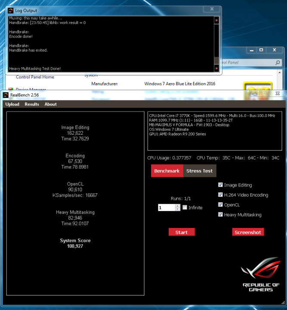Click the CPU Intel Core i7 3770K line
The image size is (287, 310).
[212, 116]
